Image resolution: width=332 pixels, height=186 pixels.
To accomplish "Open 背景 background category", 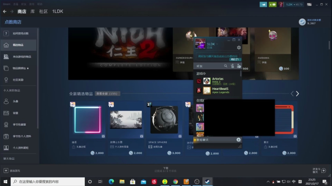I will tap(18, 113).
